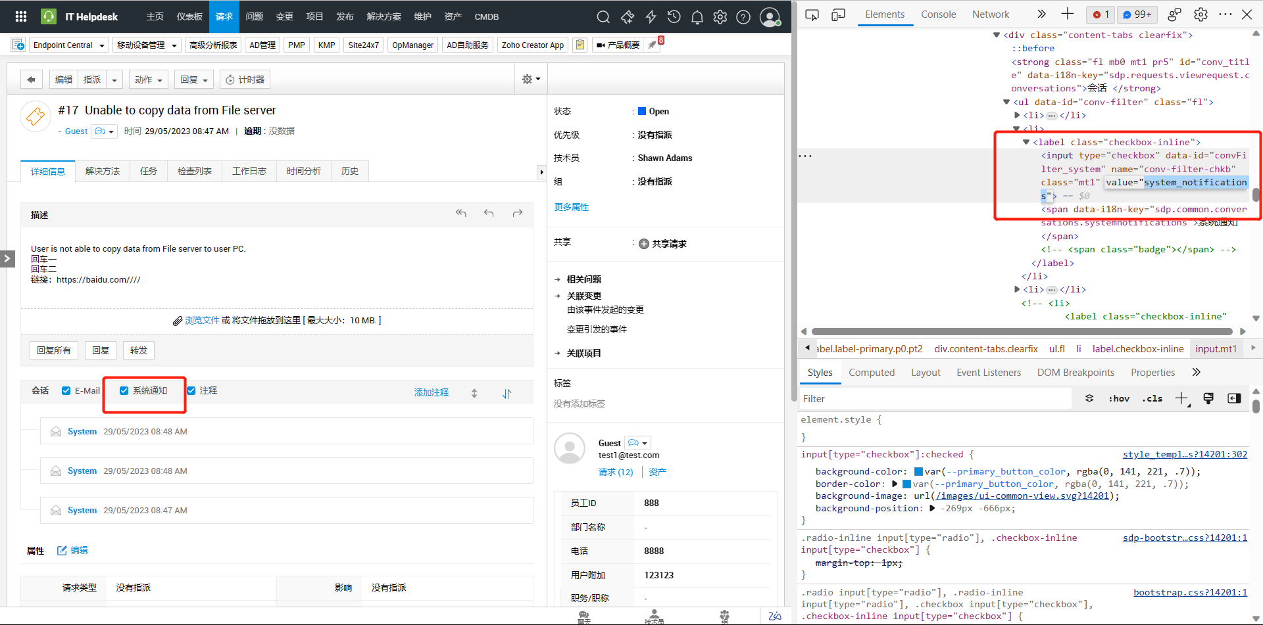Toggle the .cls class editor
The image size is (1263, 625).
(1152, 398)
